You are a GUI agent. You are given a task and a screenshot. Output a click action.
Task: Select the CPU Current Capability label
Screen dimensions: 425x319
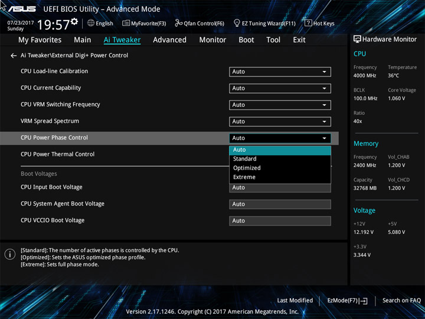click(x=51, y=88)
